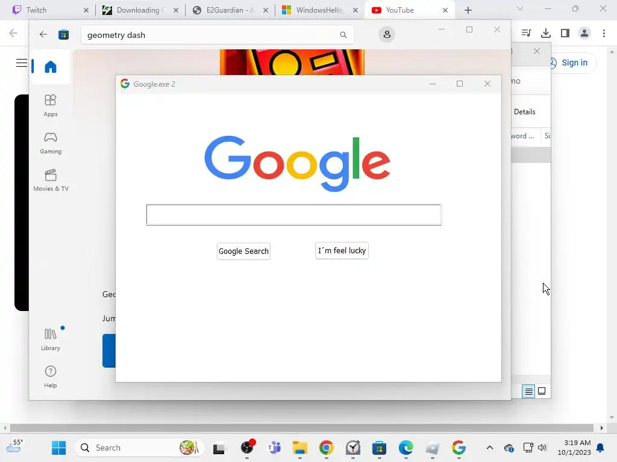Viewport: 617px width, 462px height.
Task: Open the weather widget showing 55°
Action: (x=14, y=447)
